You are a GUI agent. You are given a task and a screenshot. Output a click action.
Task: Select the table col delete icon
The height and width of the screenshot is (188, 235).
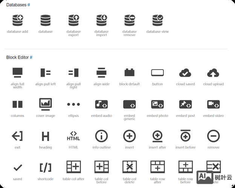pyautogui.click(x=130, y=167)
